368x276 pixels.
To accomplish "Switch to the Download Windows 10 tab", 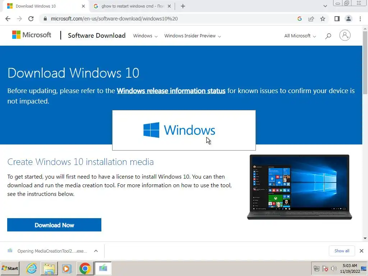I will pos(46,6).
